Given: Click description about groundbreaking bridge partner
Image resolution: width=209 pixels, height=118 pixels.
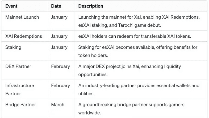Looking at the screenshot, I should tap(131, 109).
